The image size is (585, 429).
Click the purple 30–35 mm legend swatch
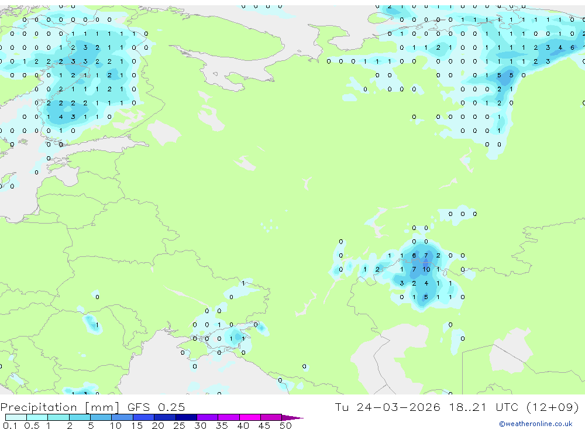[x=207, y=417]
